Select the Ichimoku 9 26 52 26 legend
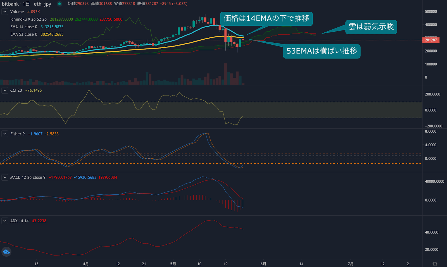The width and height of the screenshot is (447, 267). pos(28,19)
